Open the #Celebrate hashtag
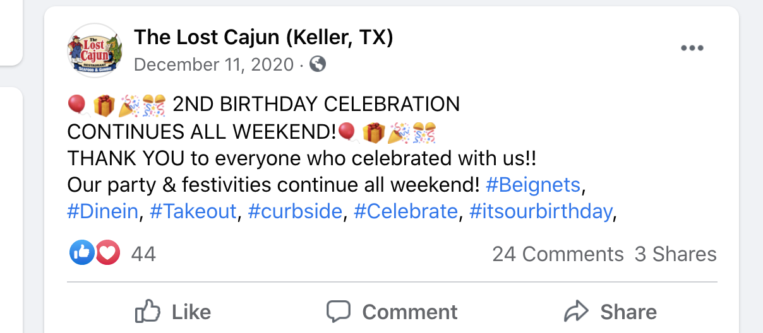The height and width of the screenshot is (333, 763). tap(406, 211)
